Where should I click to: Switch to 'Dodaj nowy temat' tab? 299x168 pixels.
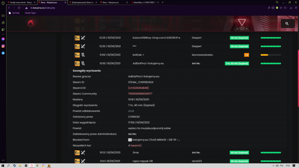[21, 2]
